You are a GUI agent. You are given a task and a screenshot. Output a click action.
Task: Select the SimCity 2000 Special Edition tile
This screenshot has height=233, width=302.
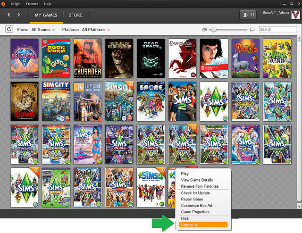coord(88,101)
